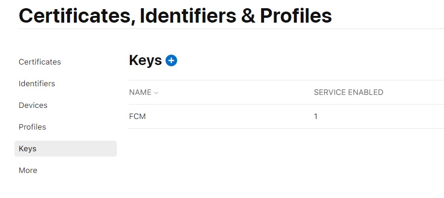The height and width of the screenshot is (198, 444).
Task: Add a new key with plus icon
Action: pyautogui.click(x=171, y=60)
